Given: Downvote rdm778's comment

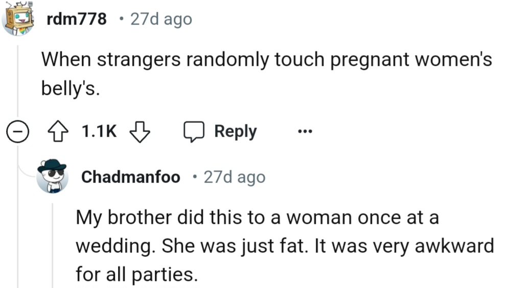Looking at the screenshot, I should click(139, 132).
